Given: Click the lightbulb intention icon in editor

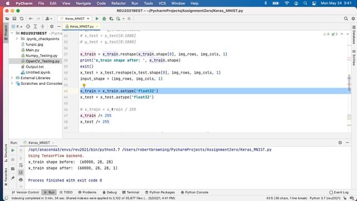Looking at the screenshot, I should point(84,85).
